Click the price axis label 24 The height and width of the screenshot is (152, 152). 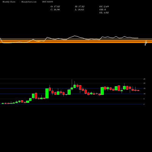[144, 83]
